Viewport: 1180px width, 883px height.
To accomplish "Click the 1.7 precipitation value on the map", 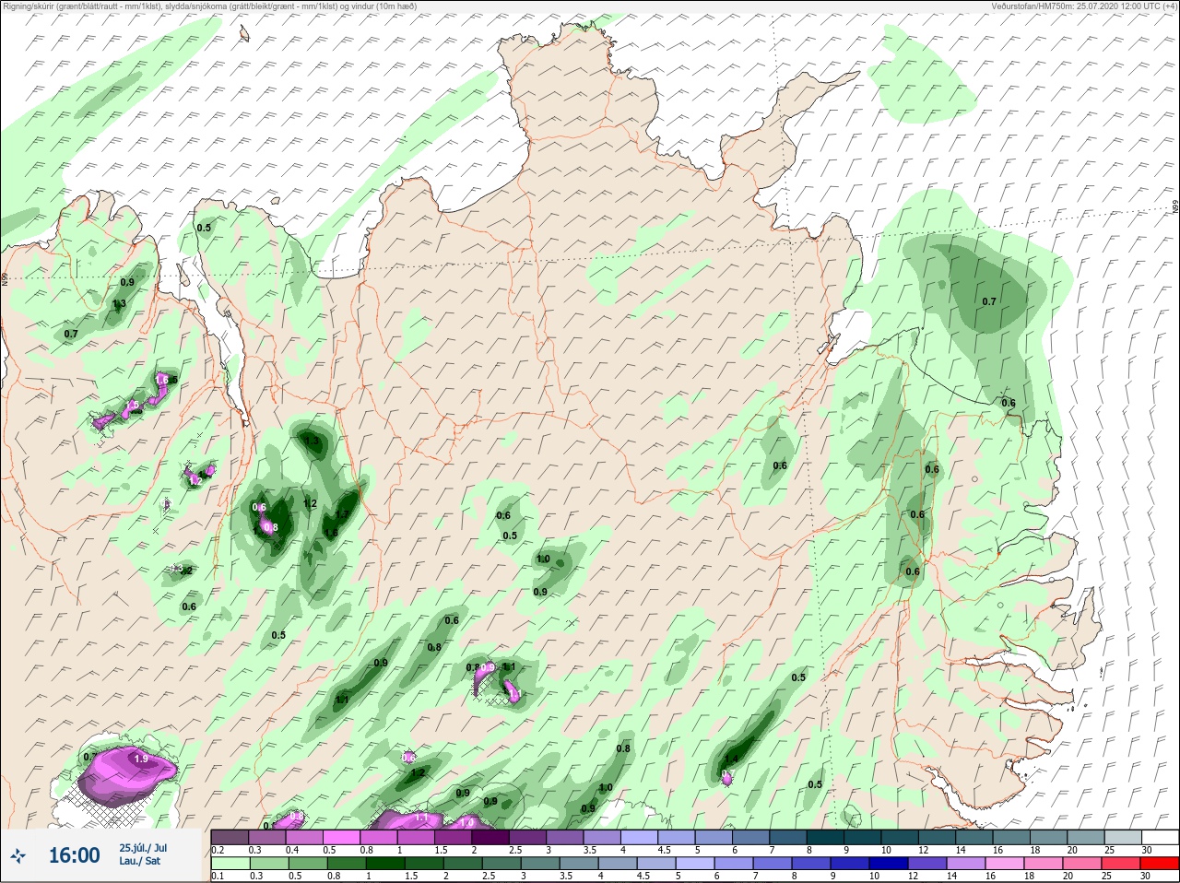I will pyautogui.click(x=342, y=514).
